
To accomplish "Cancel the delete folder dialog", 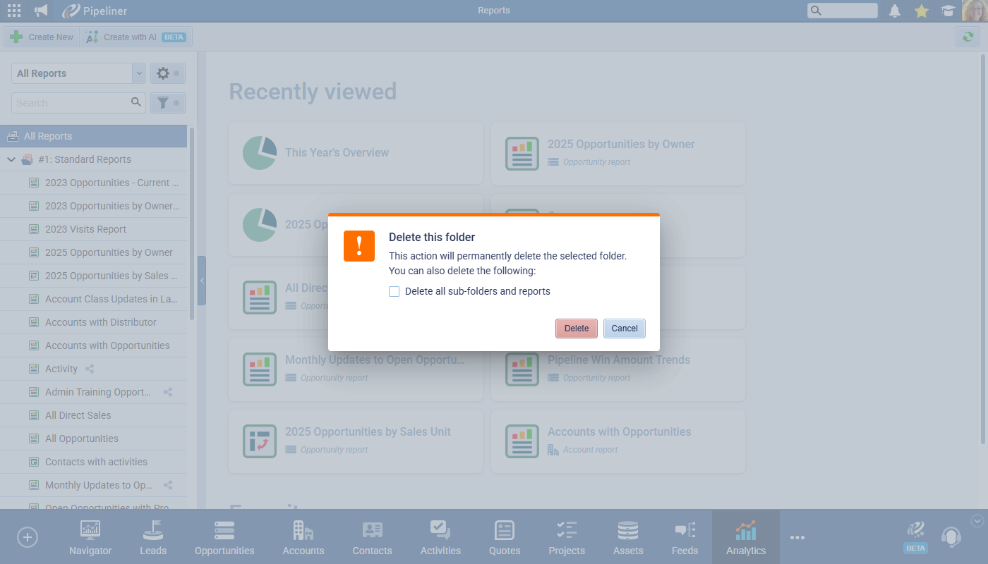I will 624,329.
